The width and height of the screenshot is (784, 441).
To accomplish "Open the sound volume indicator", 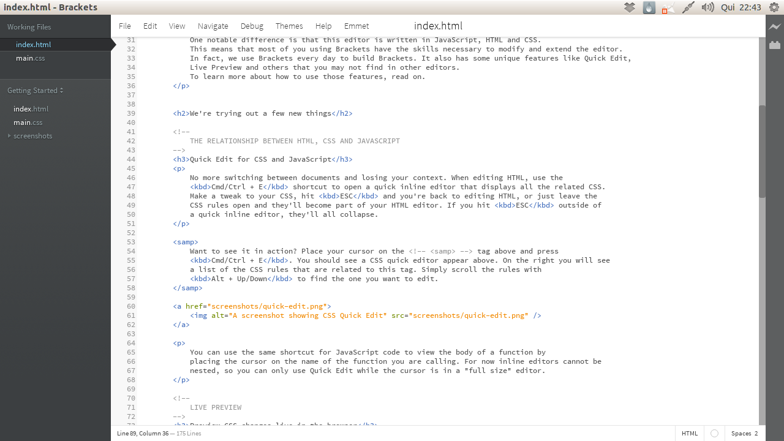I will tap(707, 7).
